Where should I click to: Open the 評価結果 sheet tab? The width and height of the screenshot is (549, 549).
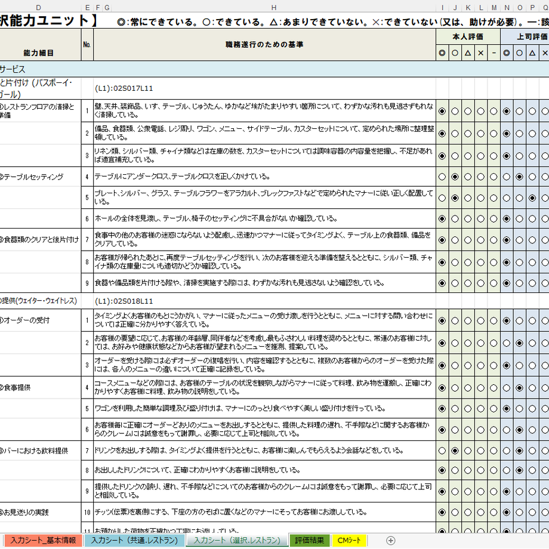coord(310,540)
